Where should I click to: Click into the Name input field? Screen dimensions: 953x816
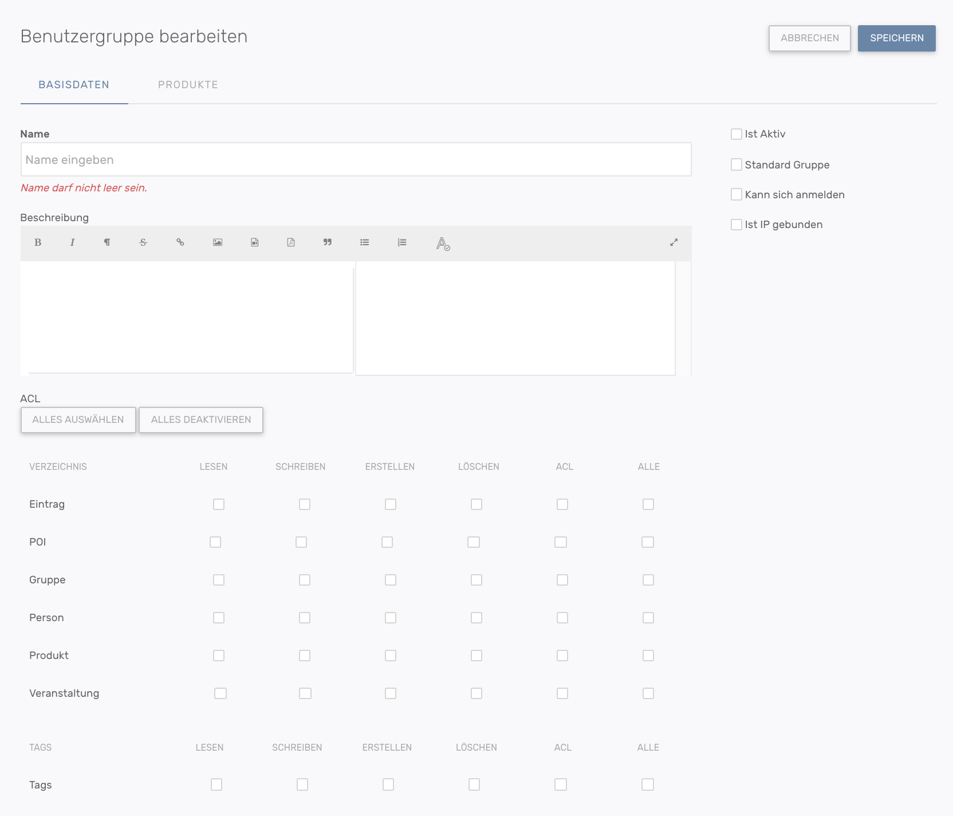tap(356, 160)
